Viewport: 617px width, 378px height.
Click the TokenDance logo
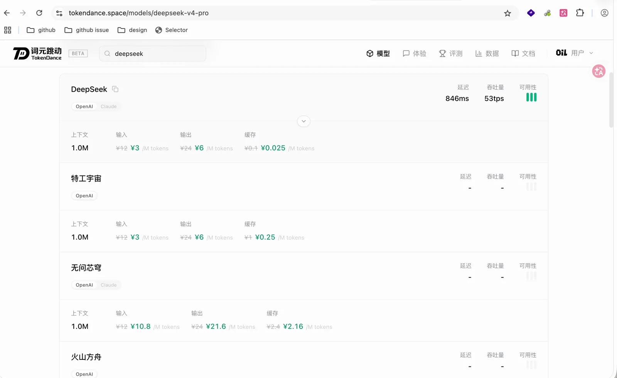(37, 54)
